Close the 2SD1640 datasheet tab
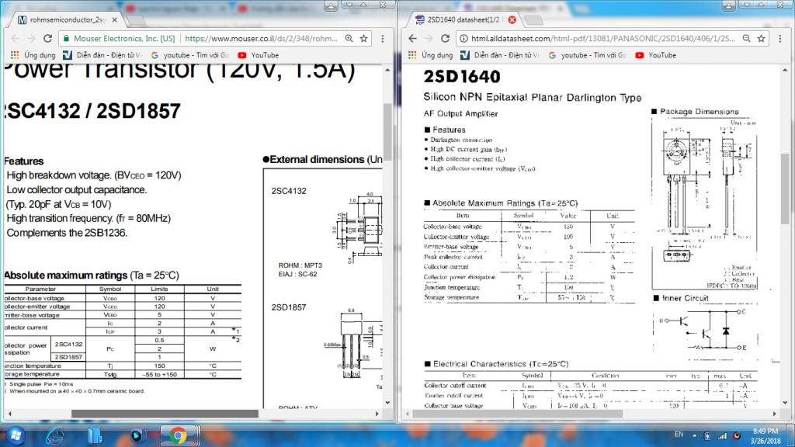795x447 pixels. [512, 19]
